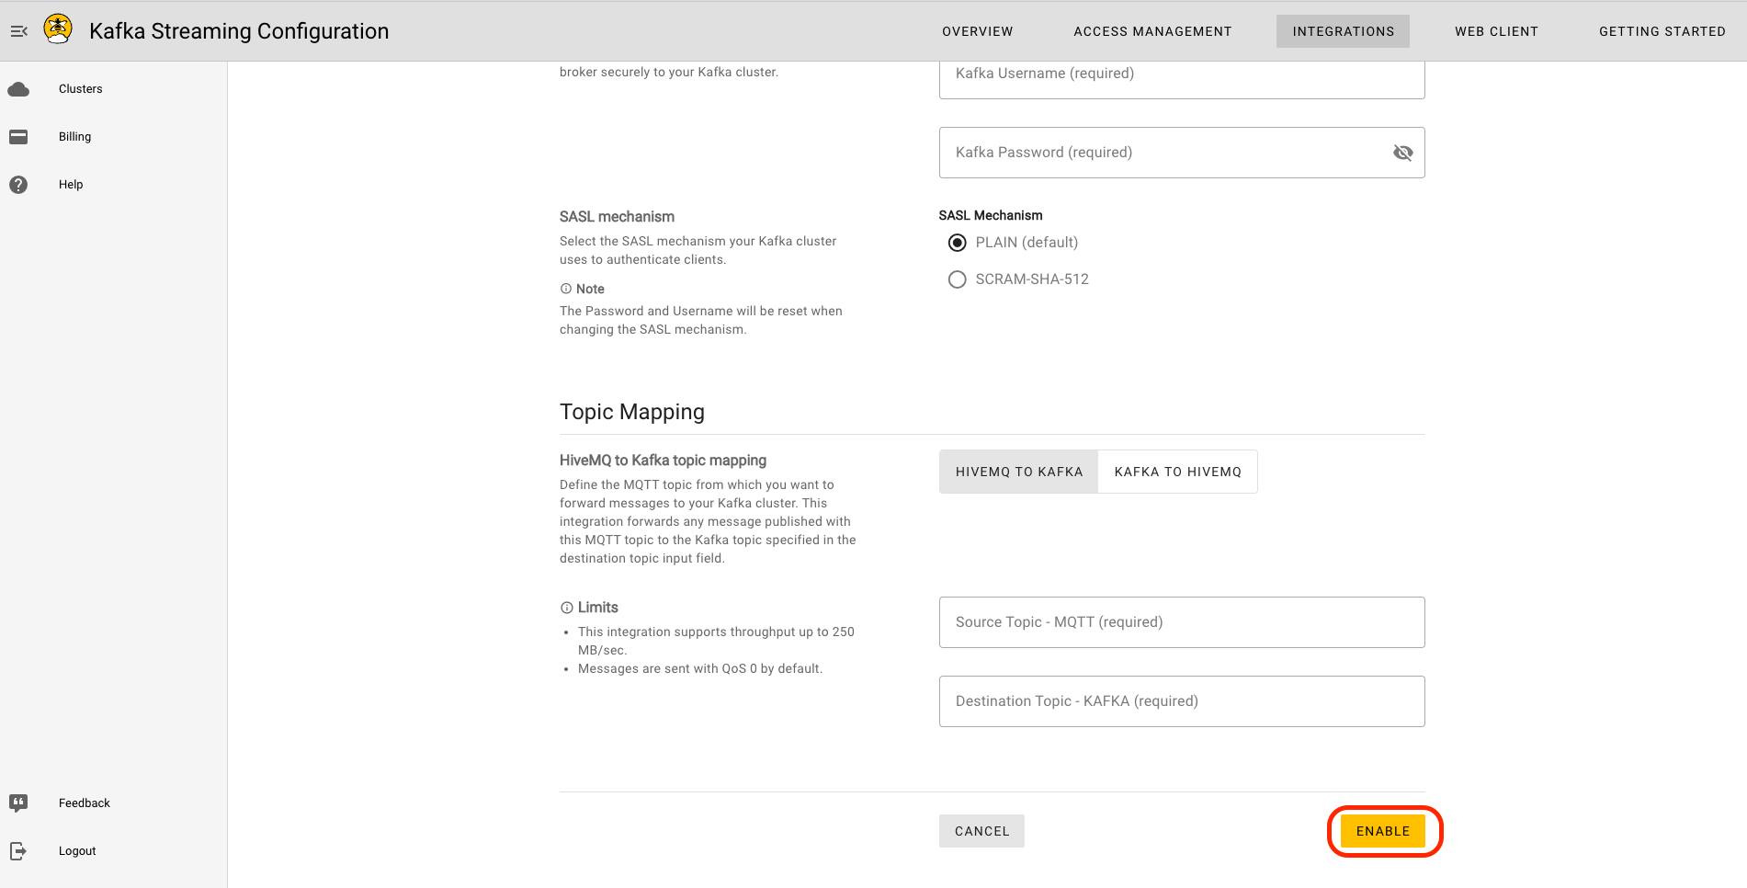The image size is (1747, 888).
Task: Select SCRAM-SHA-512 SASL mechanism
Action: pyautogui.click(x=957, y=279)
